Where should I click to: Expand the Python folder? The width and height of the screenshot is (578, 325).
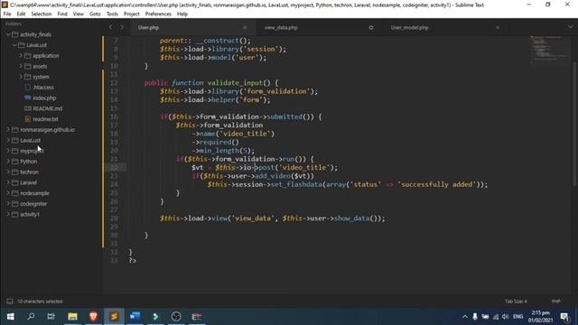(8, 162)
